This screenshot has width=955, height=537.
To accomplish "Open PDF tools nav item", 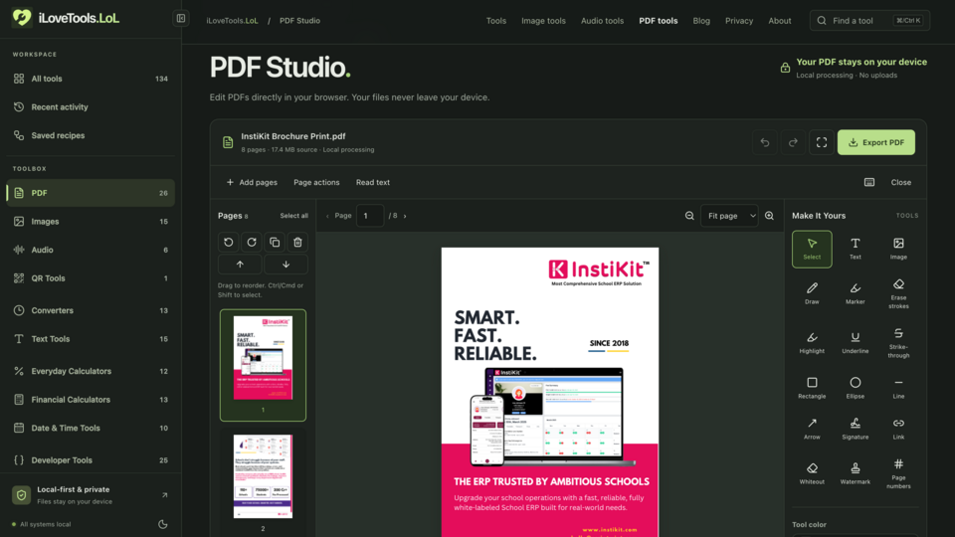I will pos(658,21).
